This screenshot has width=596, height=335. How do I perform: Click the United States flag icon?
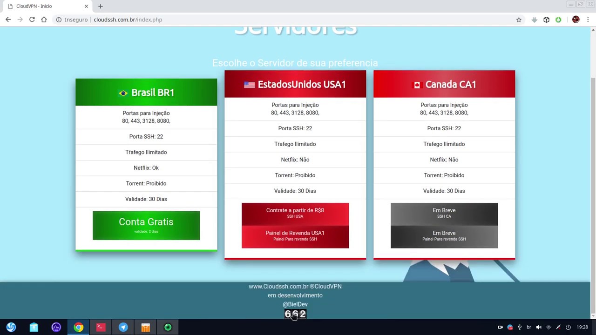[x=249, y=85]
